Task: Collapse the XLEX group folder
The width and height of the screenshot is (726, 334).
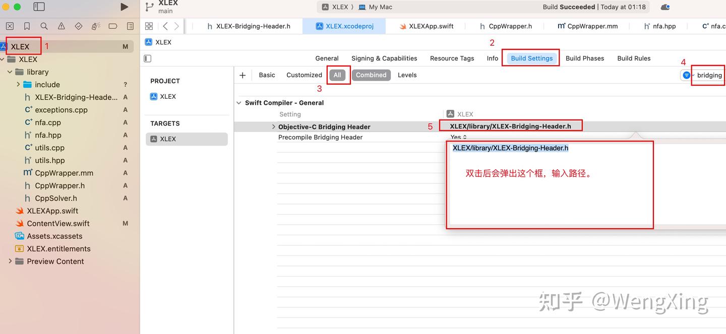Action: (3, 59)
